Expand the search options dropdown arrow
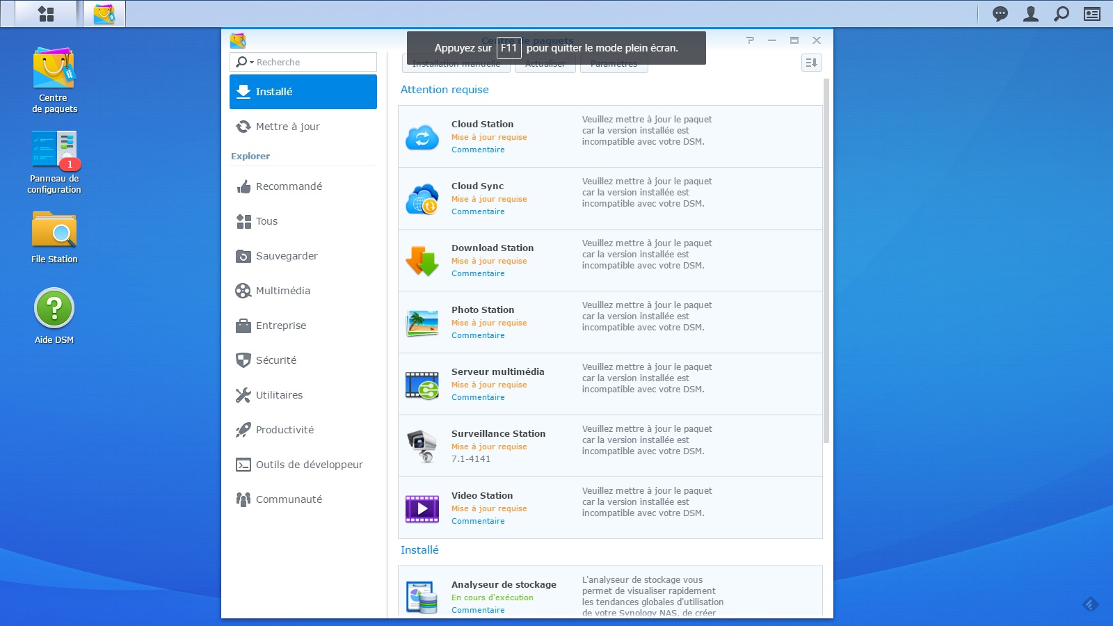The width and height of the screenshot is (1113, 626). [x=252, y=63]
